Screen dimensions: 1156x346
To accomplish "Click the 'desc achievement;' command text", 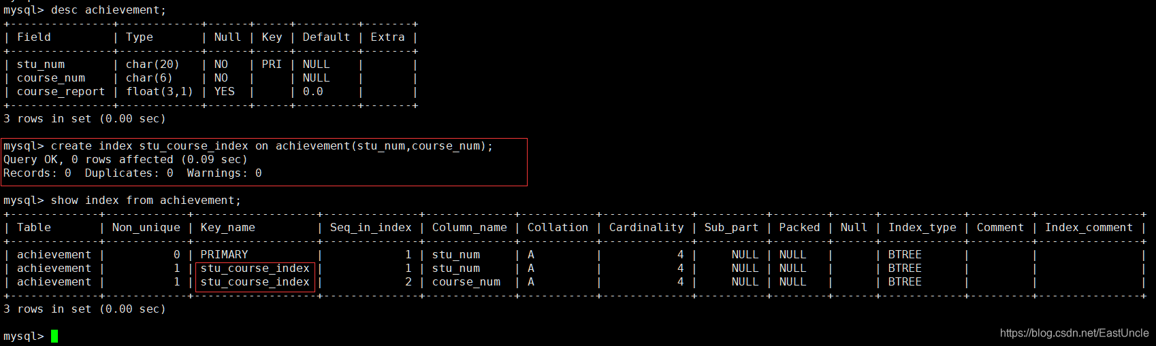I will pyautogui.click(x=108, y=10).
